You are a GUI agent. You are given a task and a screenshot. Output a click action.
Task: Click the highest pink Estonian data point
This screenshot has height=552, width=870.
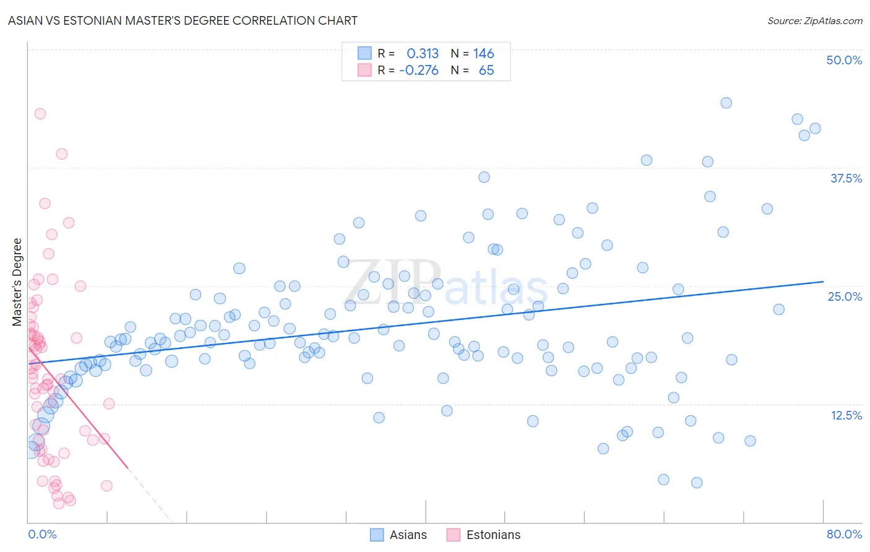[40, 113]
